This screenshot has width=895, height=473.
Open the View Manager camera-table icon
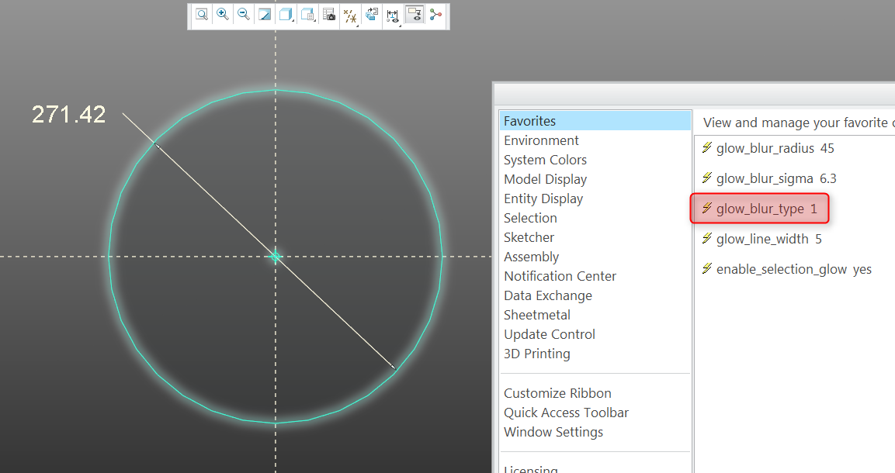tap(329, 15)
